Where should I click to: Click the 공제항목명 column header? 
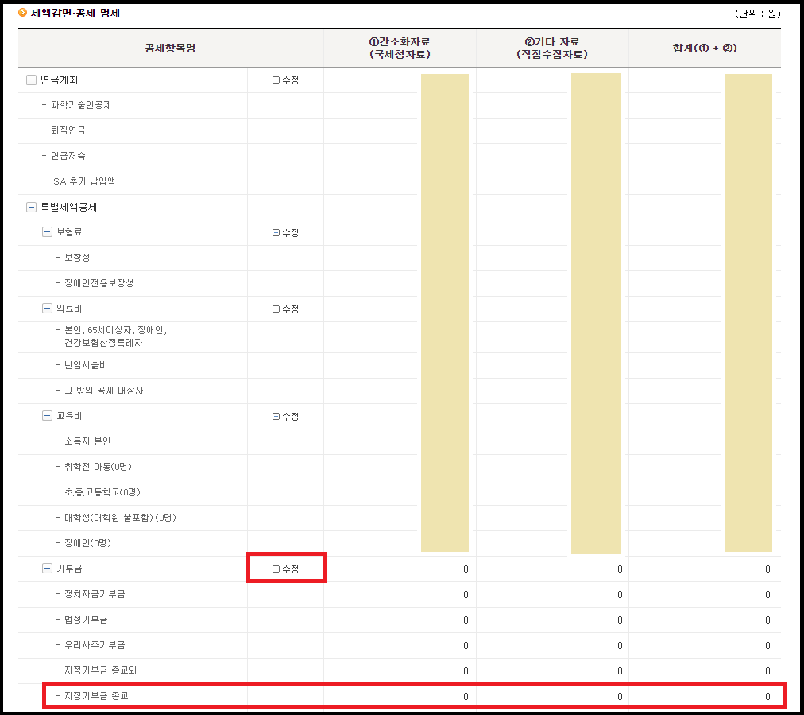coord(170,48)
